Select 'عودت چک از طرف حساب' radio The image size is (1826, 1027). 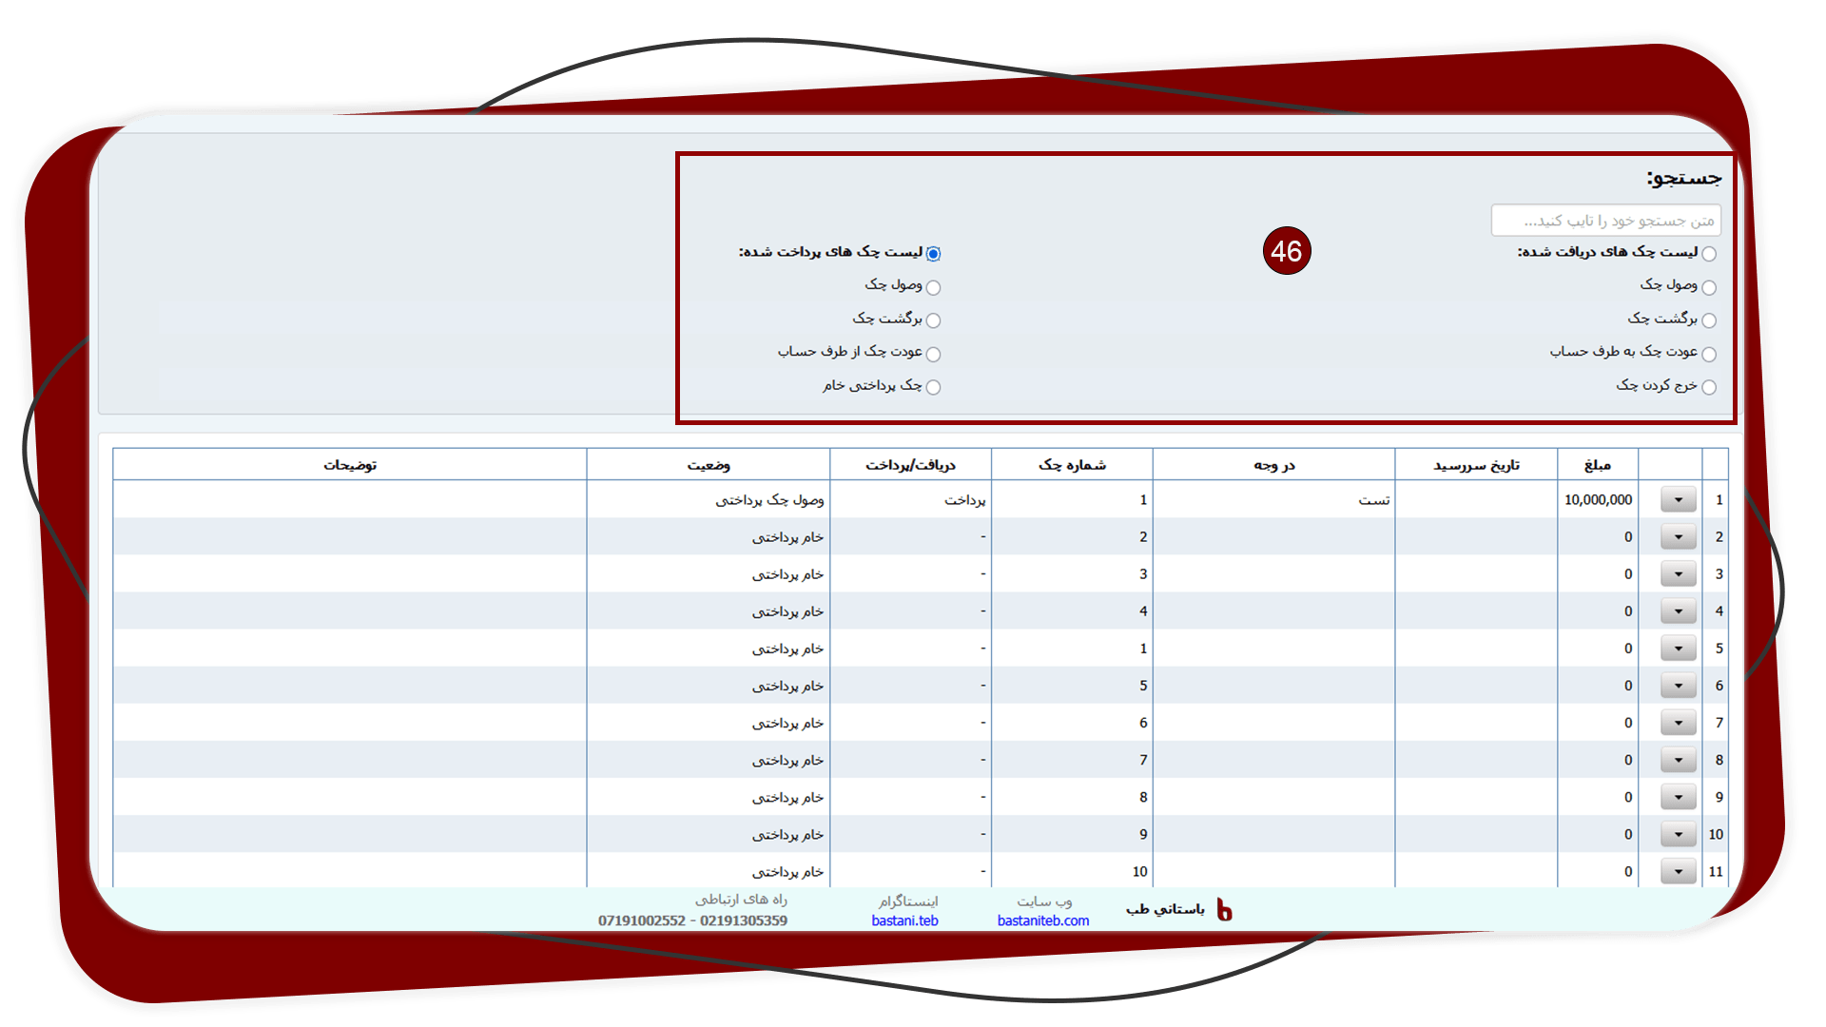tap(933, 354)
